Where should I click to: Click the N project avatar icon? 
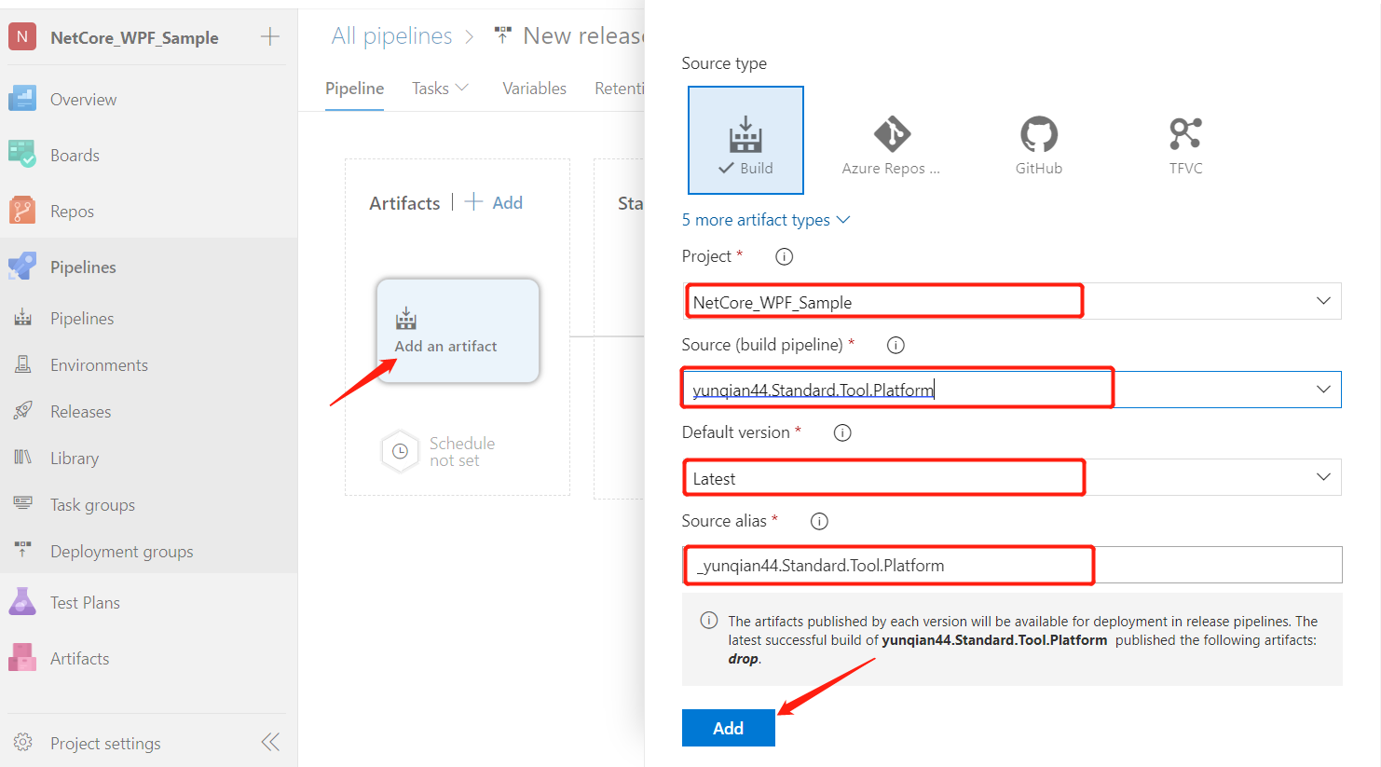[x=22, y=37]
